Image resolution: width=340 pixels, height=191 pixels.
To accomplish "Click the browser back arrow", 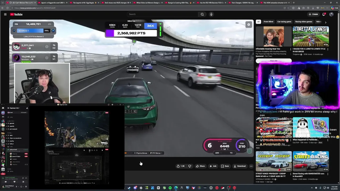I will [x=2, y=8].
